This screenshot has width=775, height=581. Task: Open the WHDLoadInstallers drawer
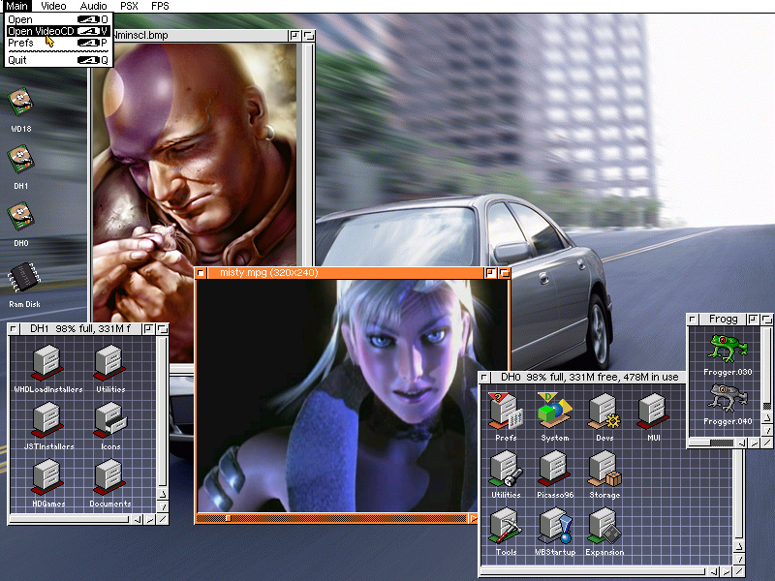click(47, 364)
